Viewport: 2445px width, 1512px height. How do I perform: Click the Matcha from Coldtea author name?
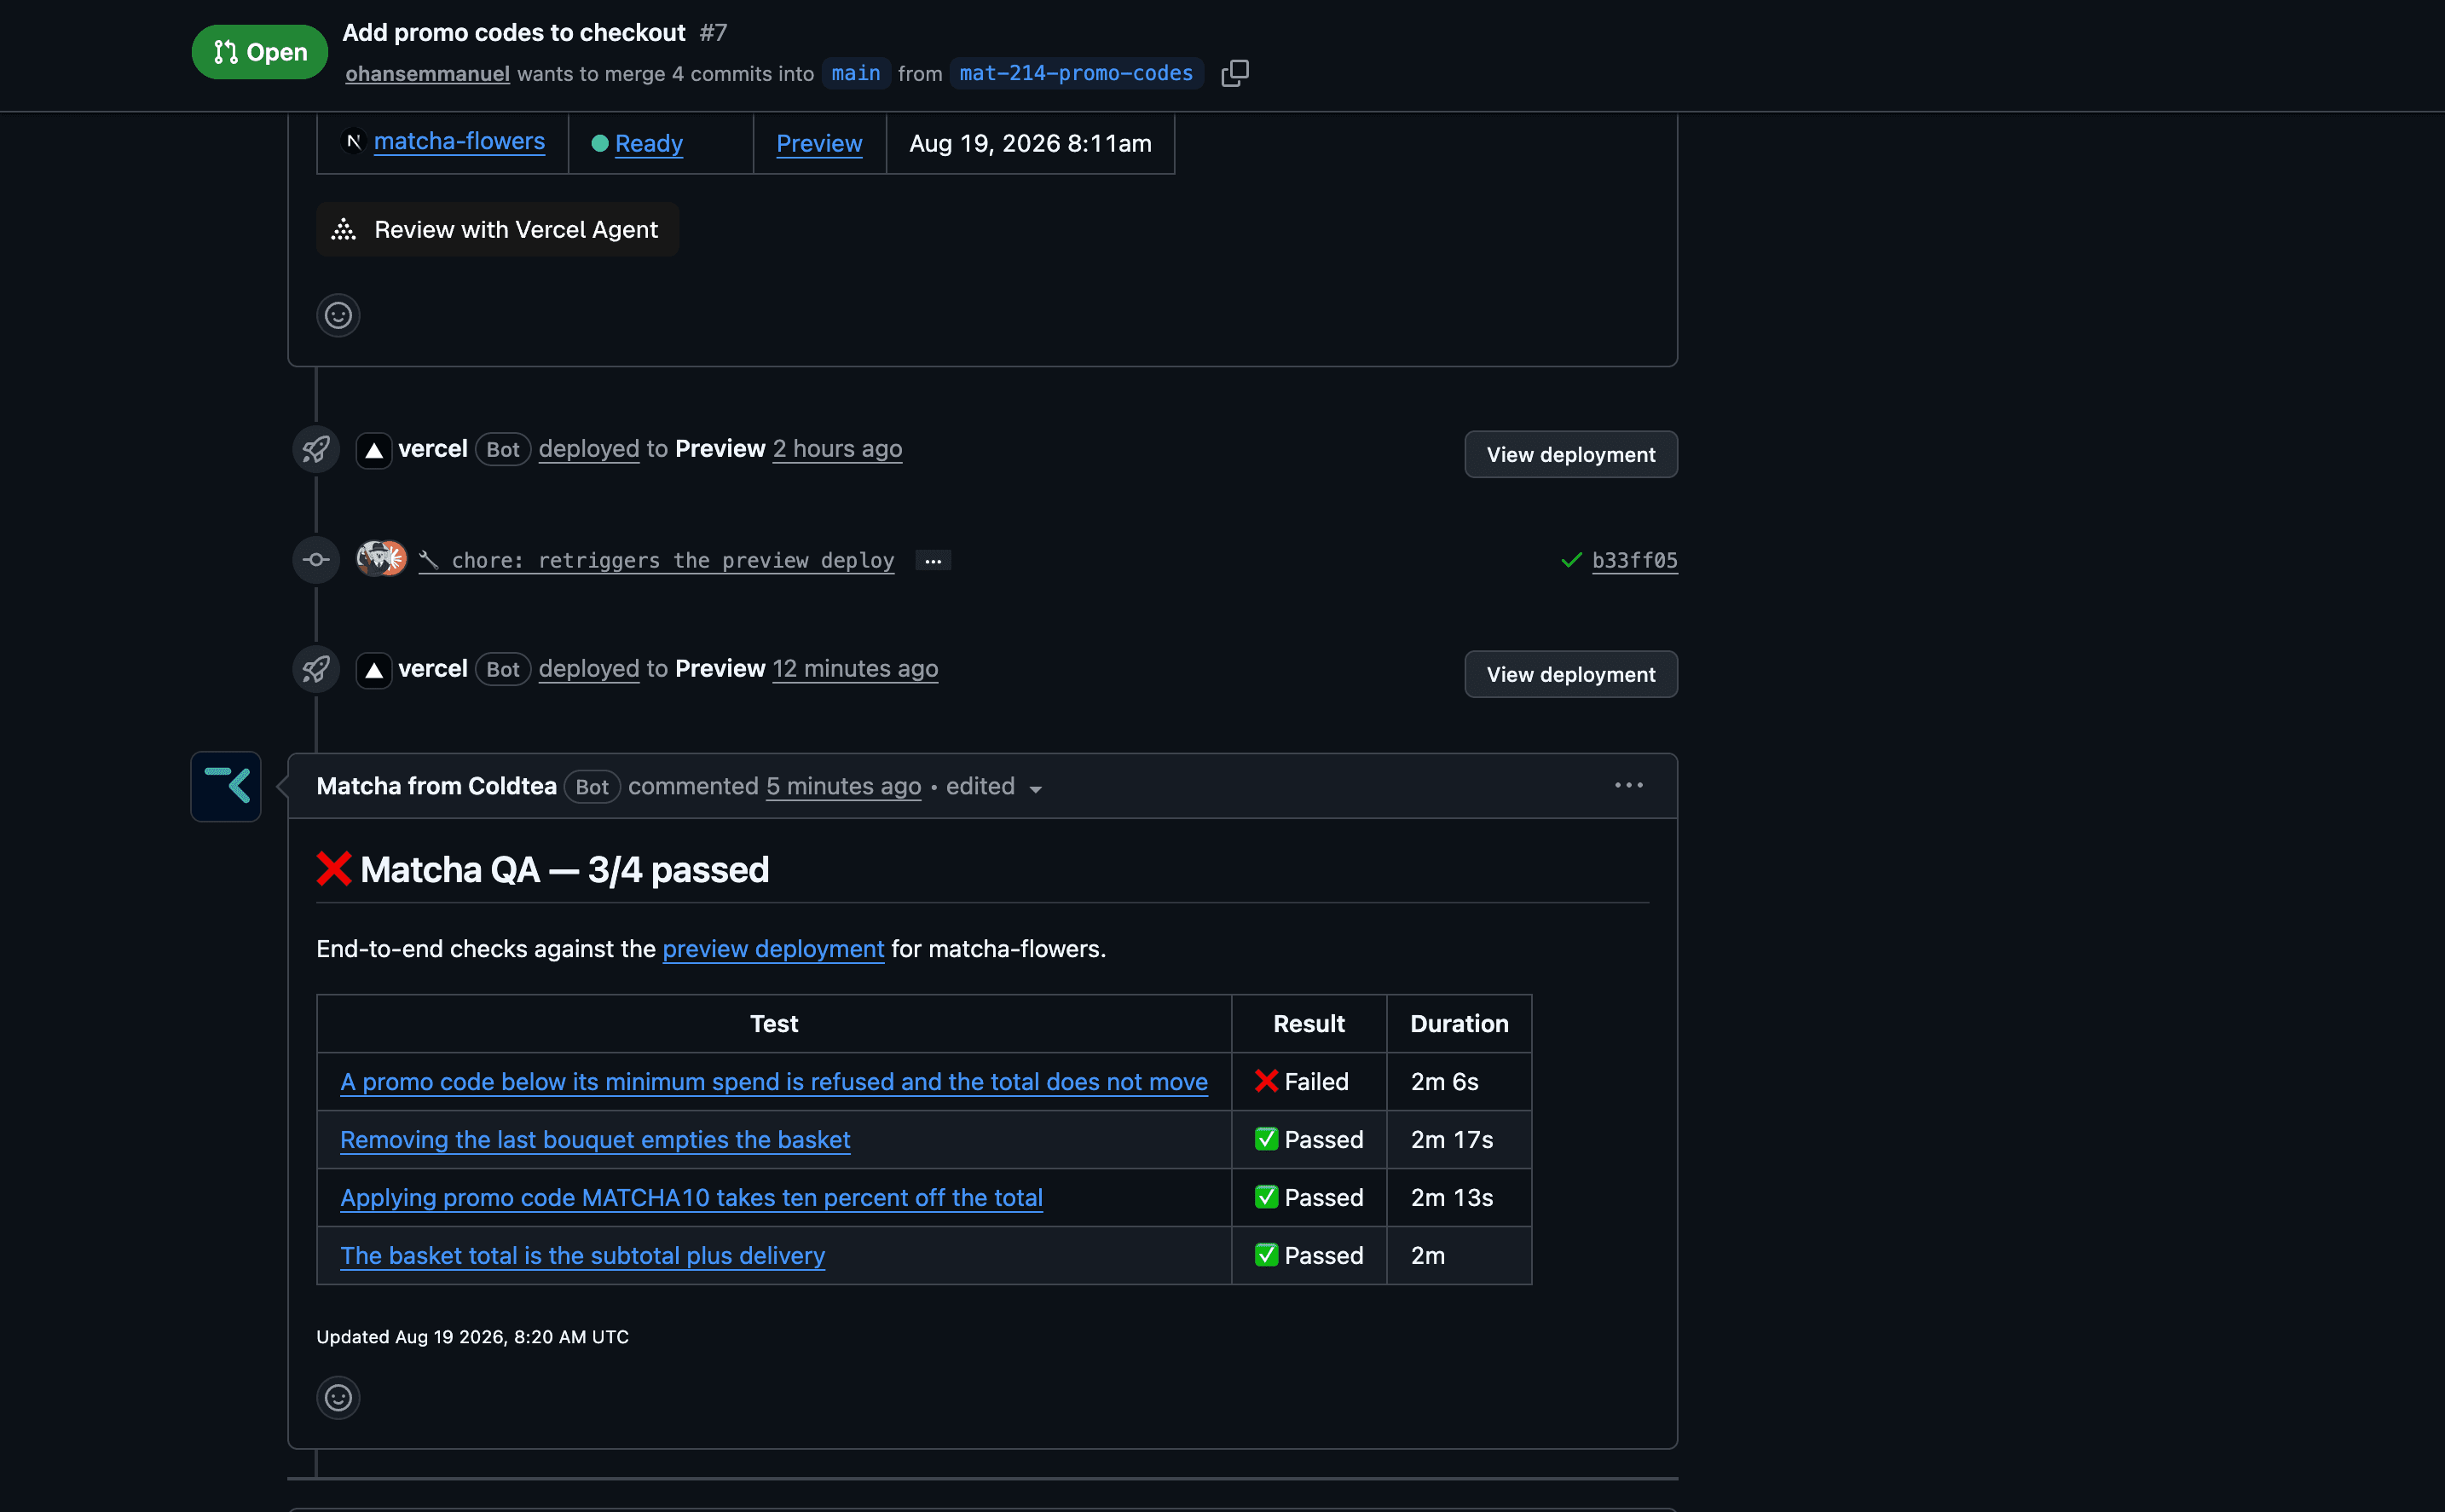pos(436,786)
